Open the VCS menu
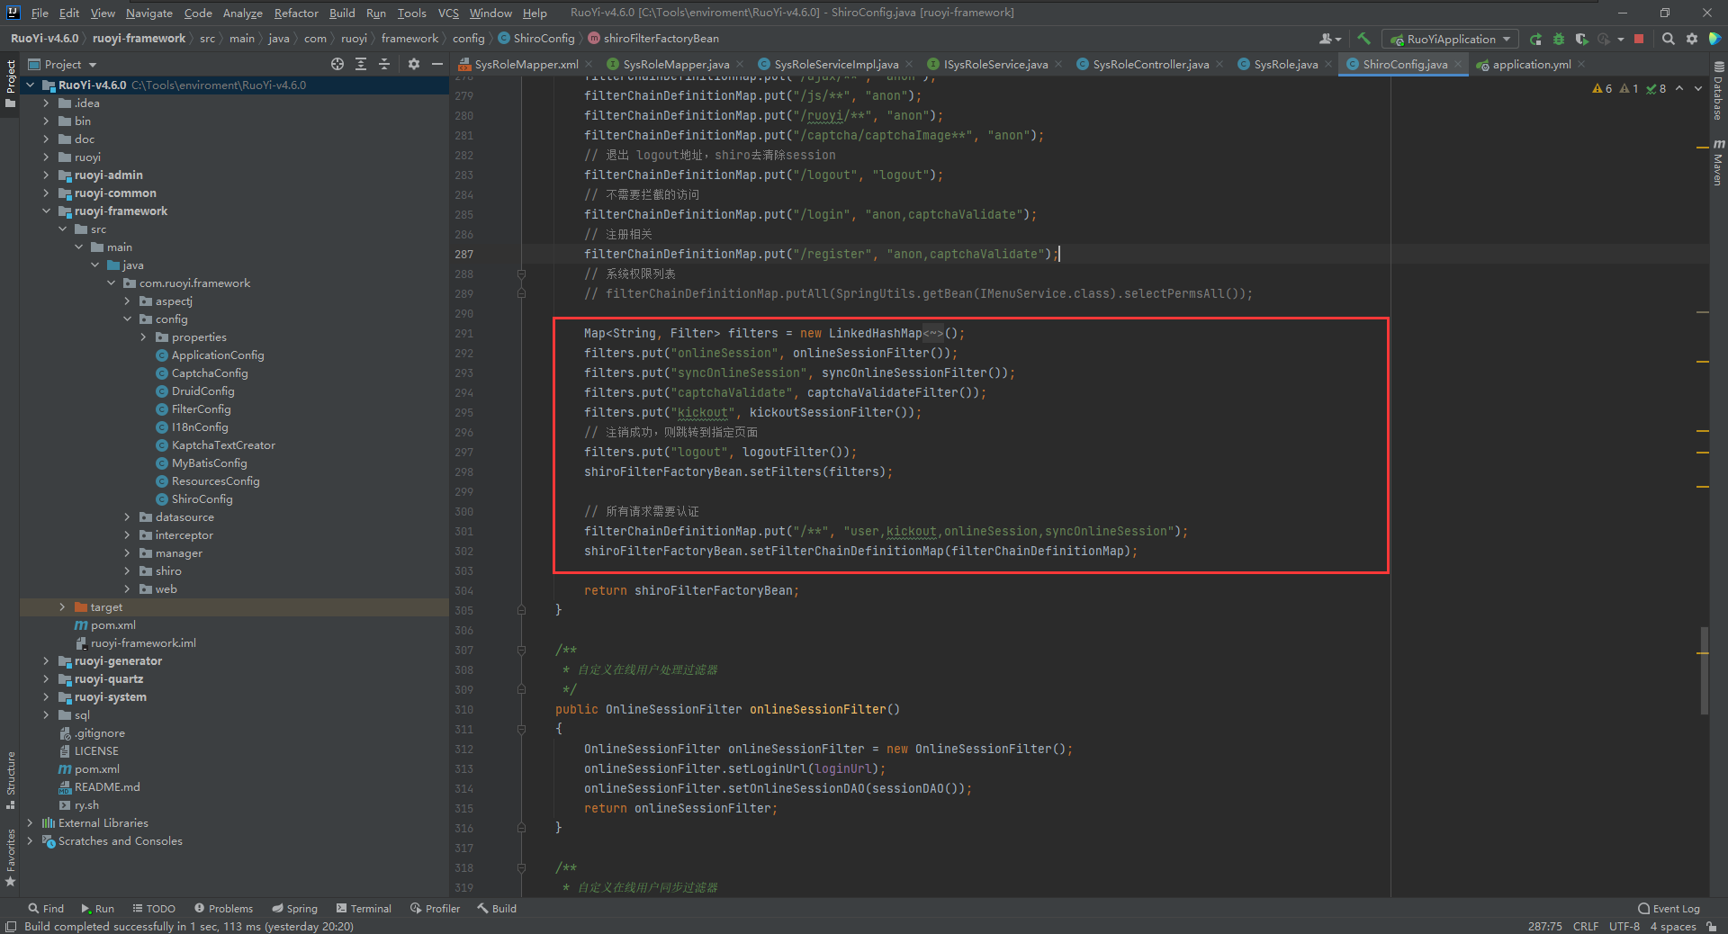Image resolution: width=1728 pixels, height=934 pixels. 448,13
